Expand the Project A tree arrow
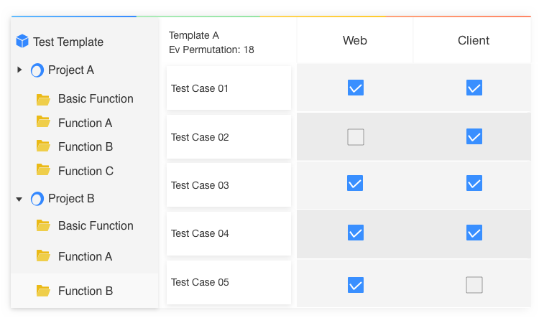Screen dimensions: 539x323 click(19, 70)
